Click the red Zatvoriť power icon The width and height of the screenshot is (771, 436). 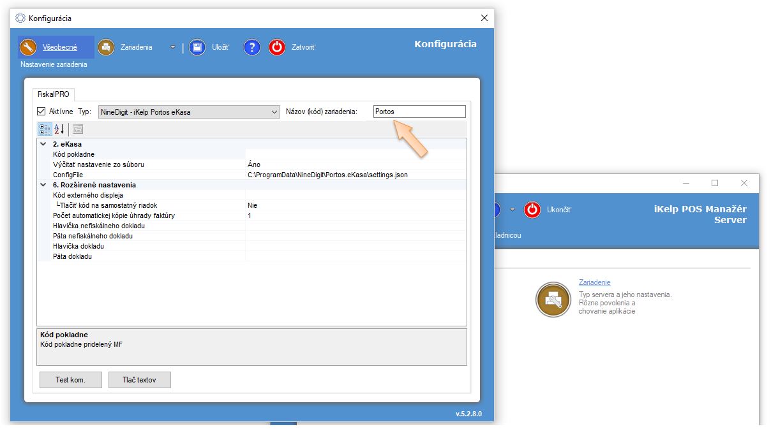(x=276, y=47)
